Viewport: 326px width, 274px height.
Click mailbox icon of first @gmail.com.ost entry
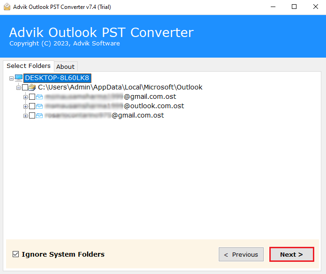(39, 97)
